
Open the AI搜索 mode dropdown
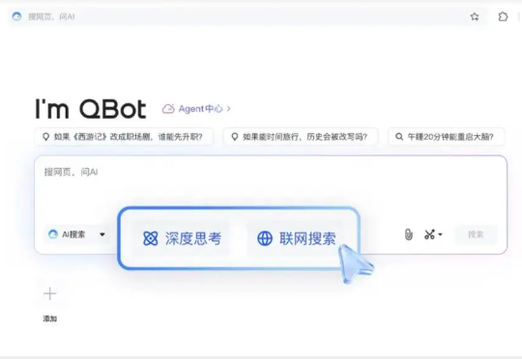pyautogui.click(x=102, y=235)
